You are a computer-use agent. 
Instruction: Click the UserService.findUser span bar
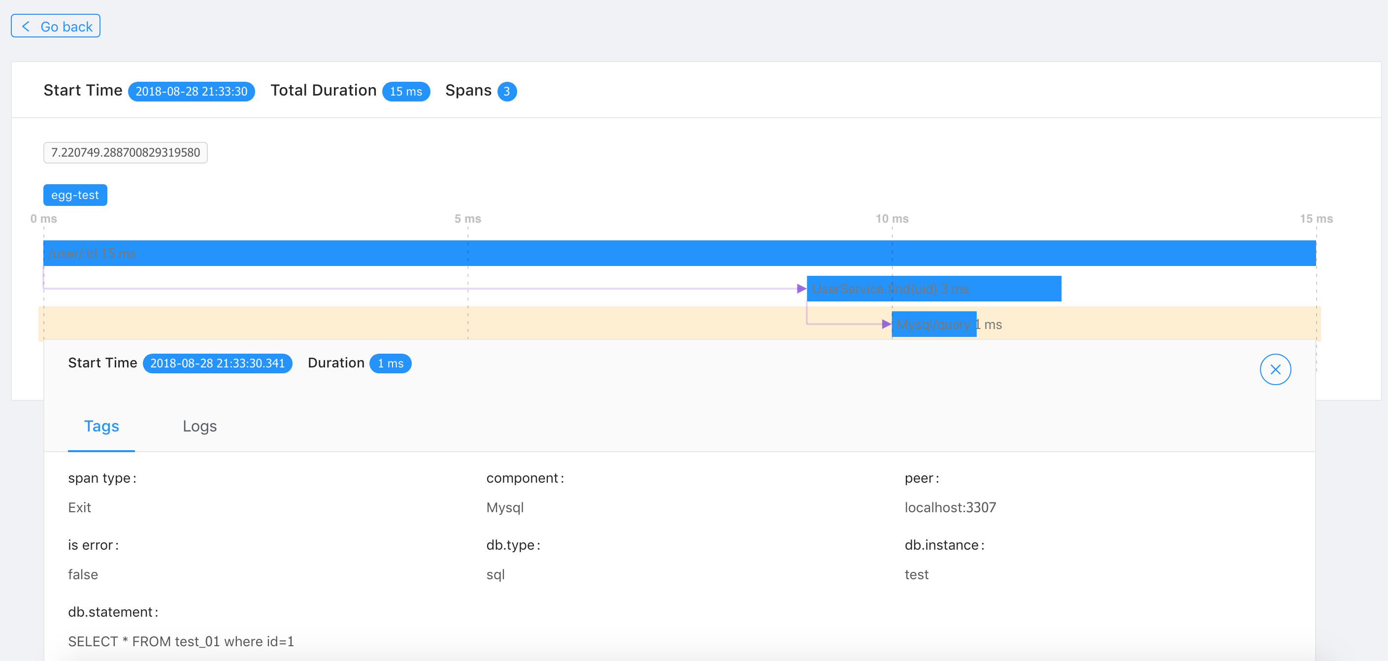coord(933,289)
